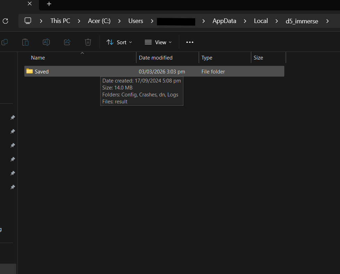This screenshot has height=274, width=340.
Task: Sort by the Date modified column header
Action: pyautogui.click(x=156, y=58)
